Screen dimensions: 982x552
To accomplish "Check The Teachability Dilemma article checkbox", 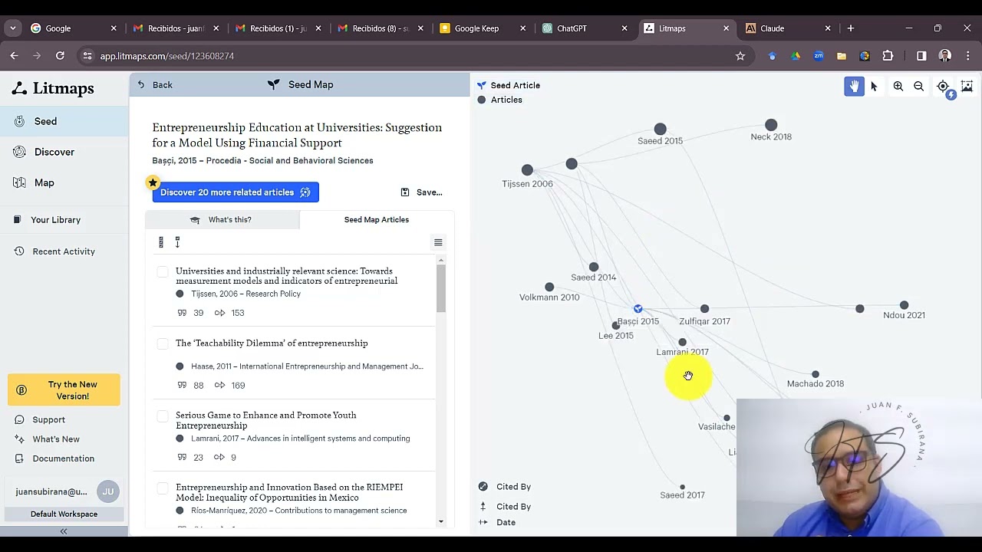I will click(x=163, y=343).
